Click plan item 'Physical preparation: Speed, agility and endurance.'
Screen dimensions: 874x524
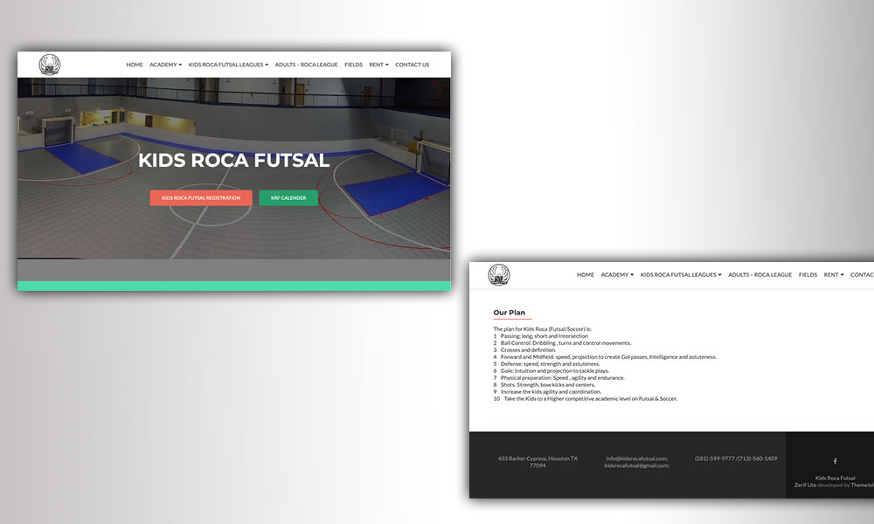coord(562,378)
